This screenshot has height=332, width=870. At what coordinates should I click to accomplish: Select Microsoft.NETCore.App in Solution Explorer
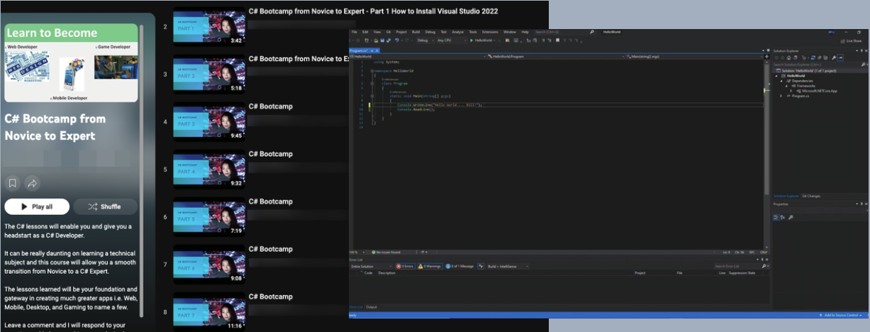click(818, 91)
